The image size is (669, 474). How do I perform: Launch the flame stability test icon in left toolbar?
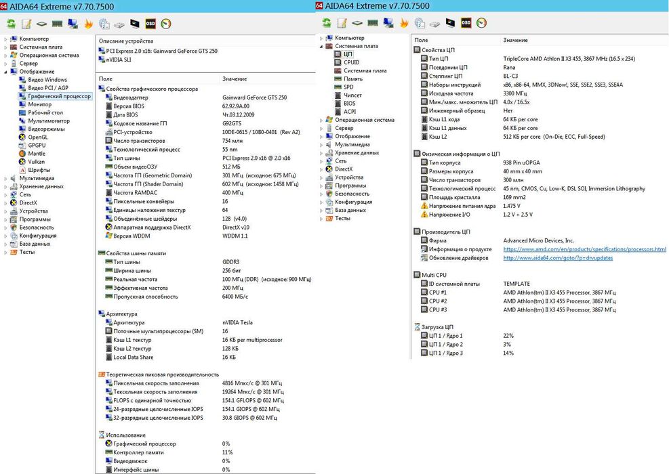(88, 24)
